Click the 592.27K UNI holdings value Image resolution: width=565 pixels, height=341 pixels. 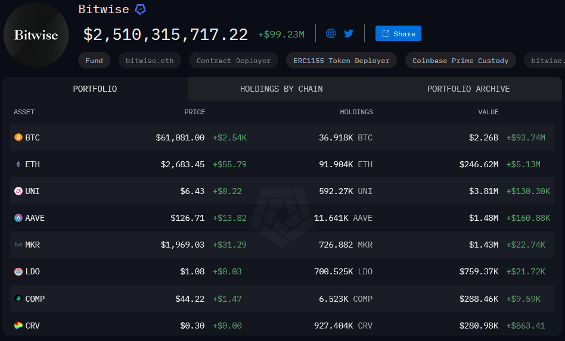pos(346,191)
